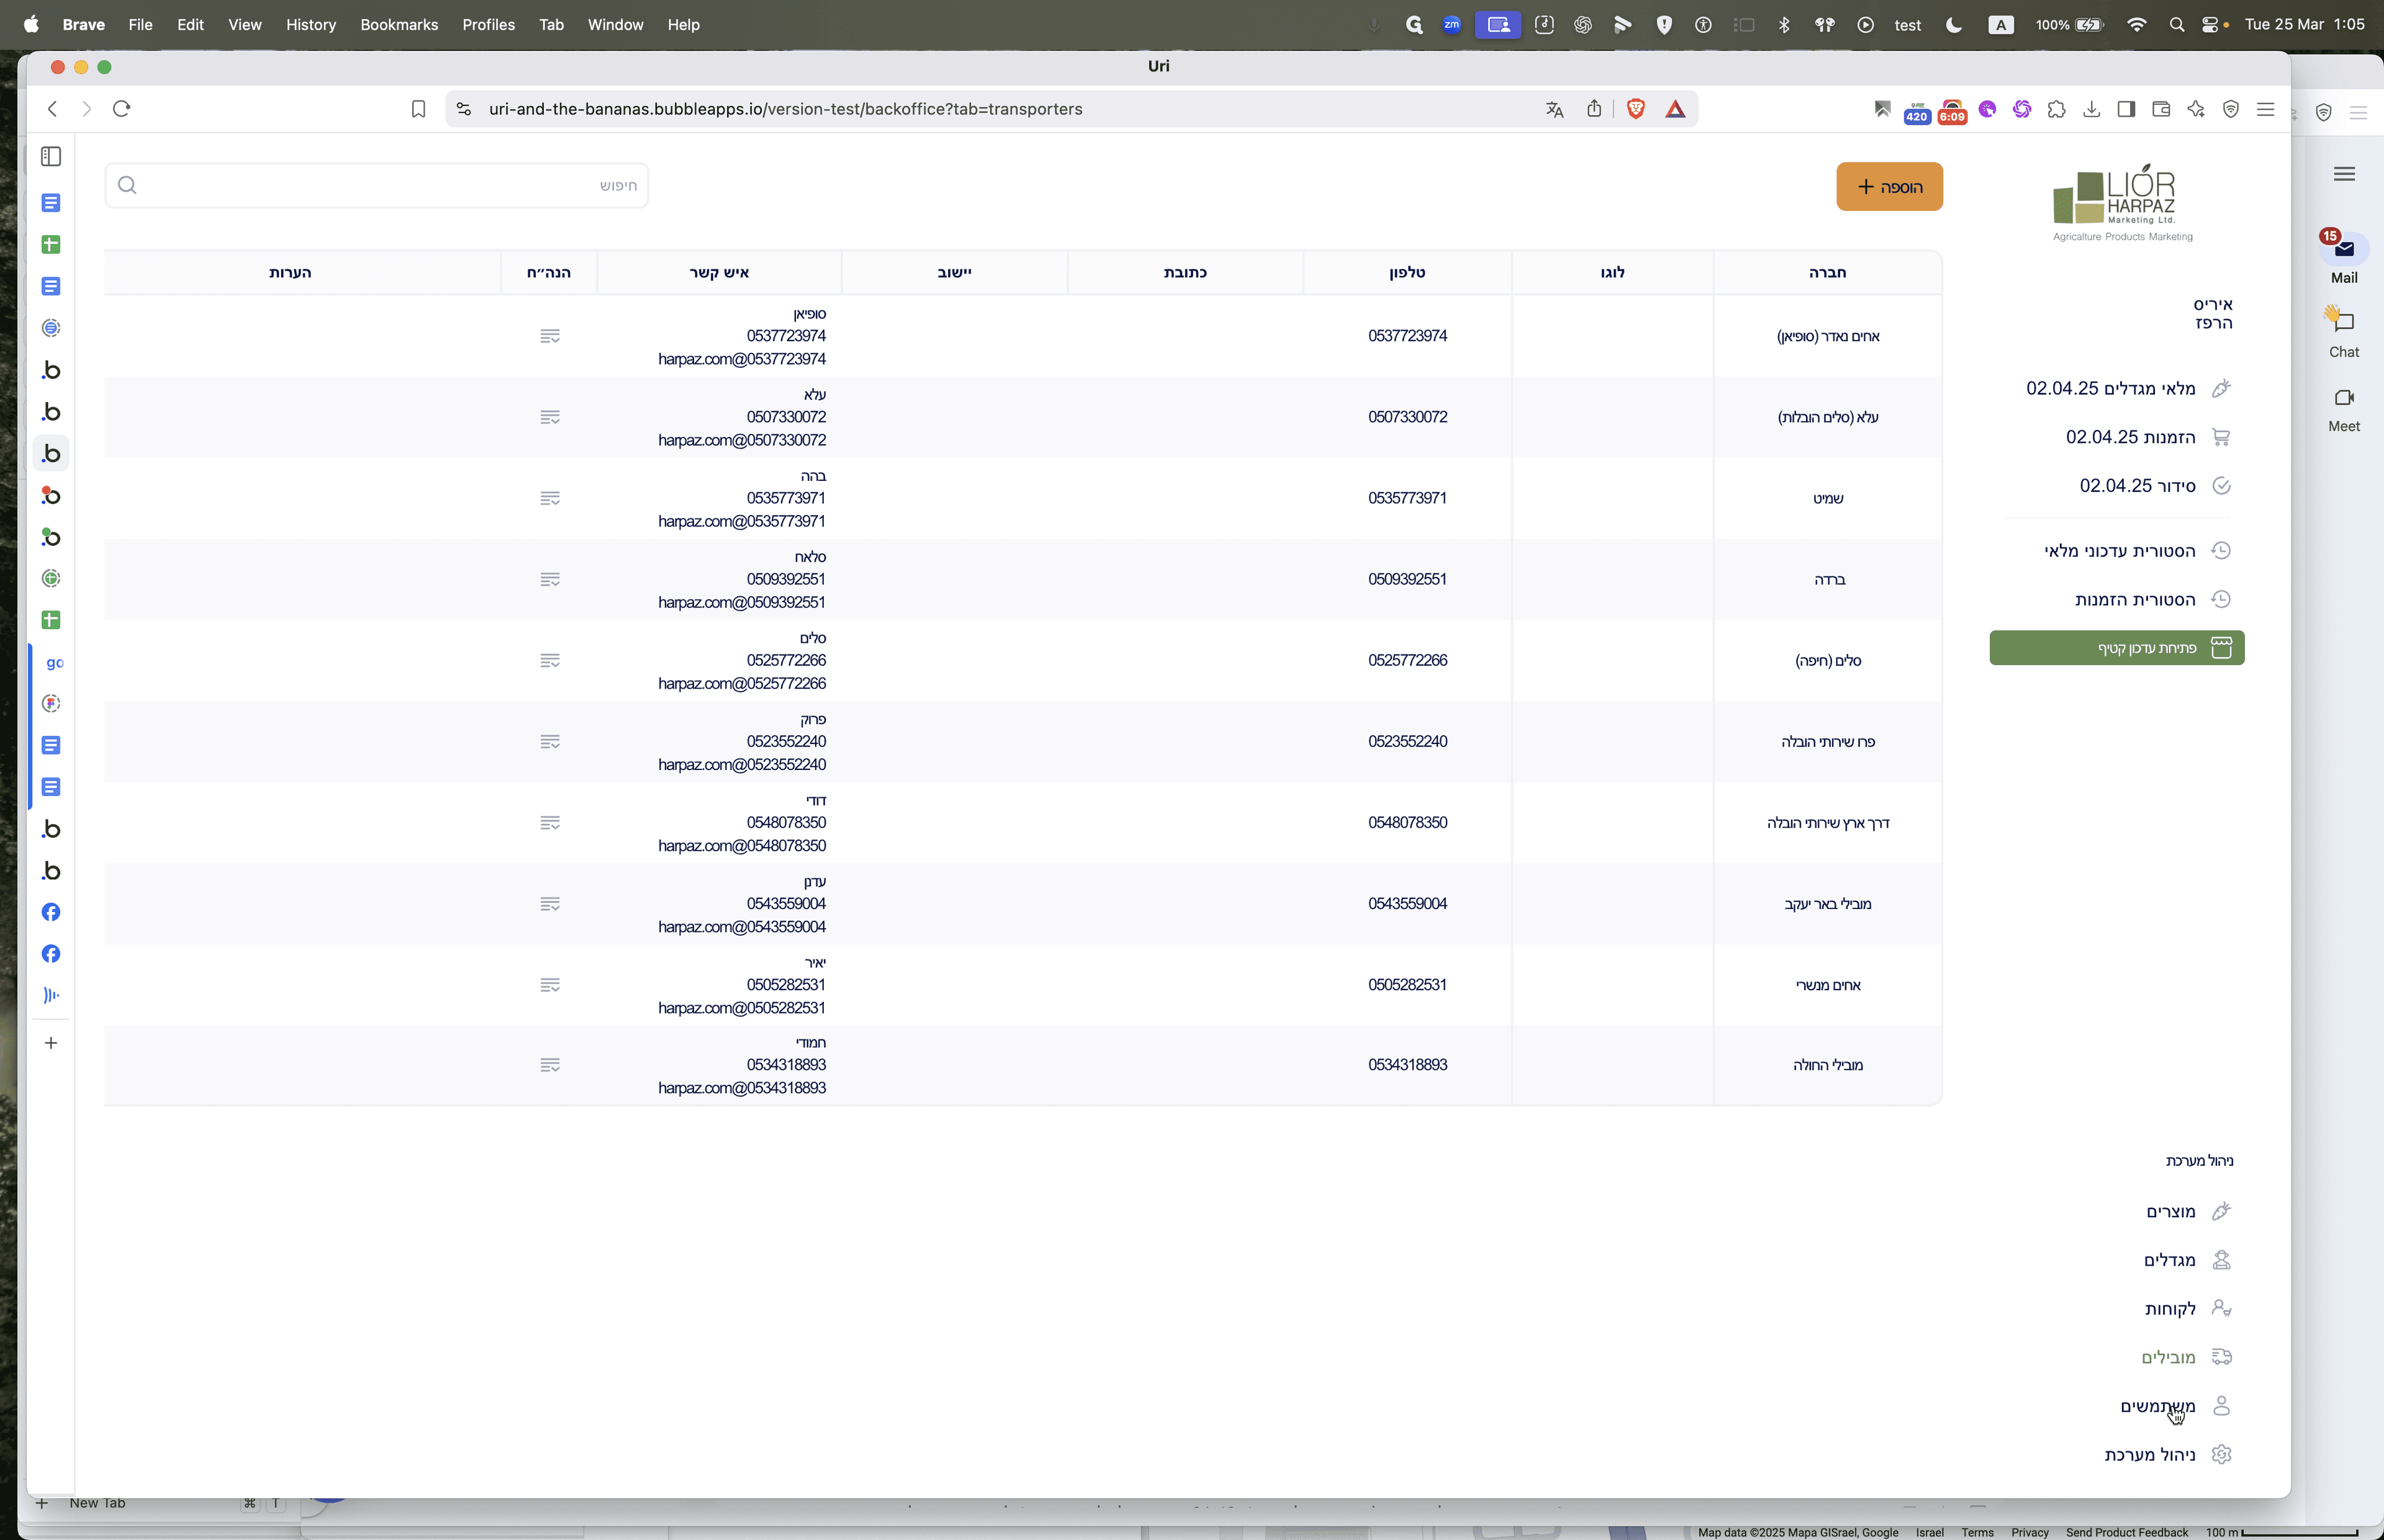Screen dimensions: 2384x1540
Task: Open the Brave hamburger menu
Action: pyautogui.click(x=2265, y=109)
